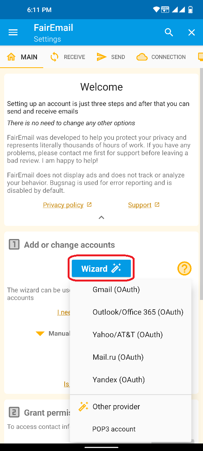Select the Main home tab

click(22, 57)
